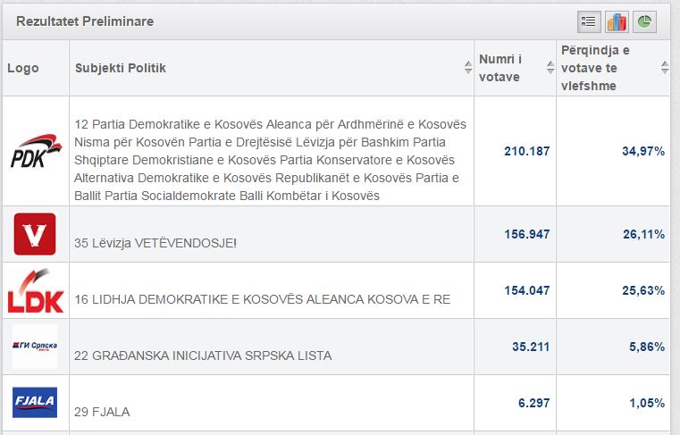Click the PDK party logo
Viewport: 680px width, 435px height.
(x=36, y=150)
